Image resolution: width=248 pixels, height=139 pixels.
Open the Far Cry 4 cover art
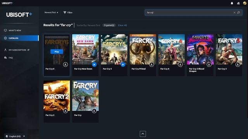click(x=171, y=49)
